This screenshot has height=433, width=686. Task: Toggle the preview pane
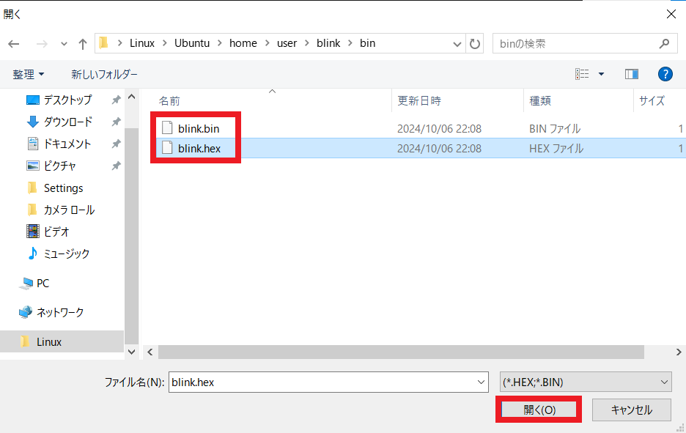tap(631, 74)
